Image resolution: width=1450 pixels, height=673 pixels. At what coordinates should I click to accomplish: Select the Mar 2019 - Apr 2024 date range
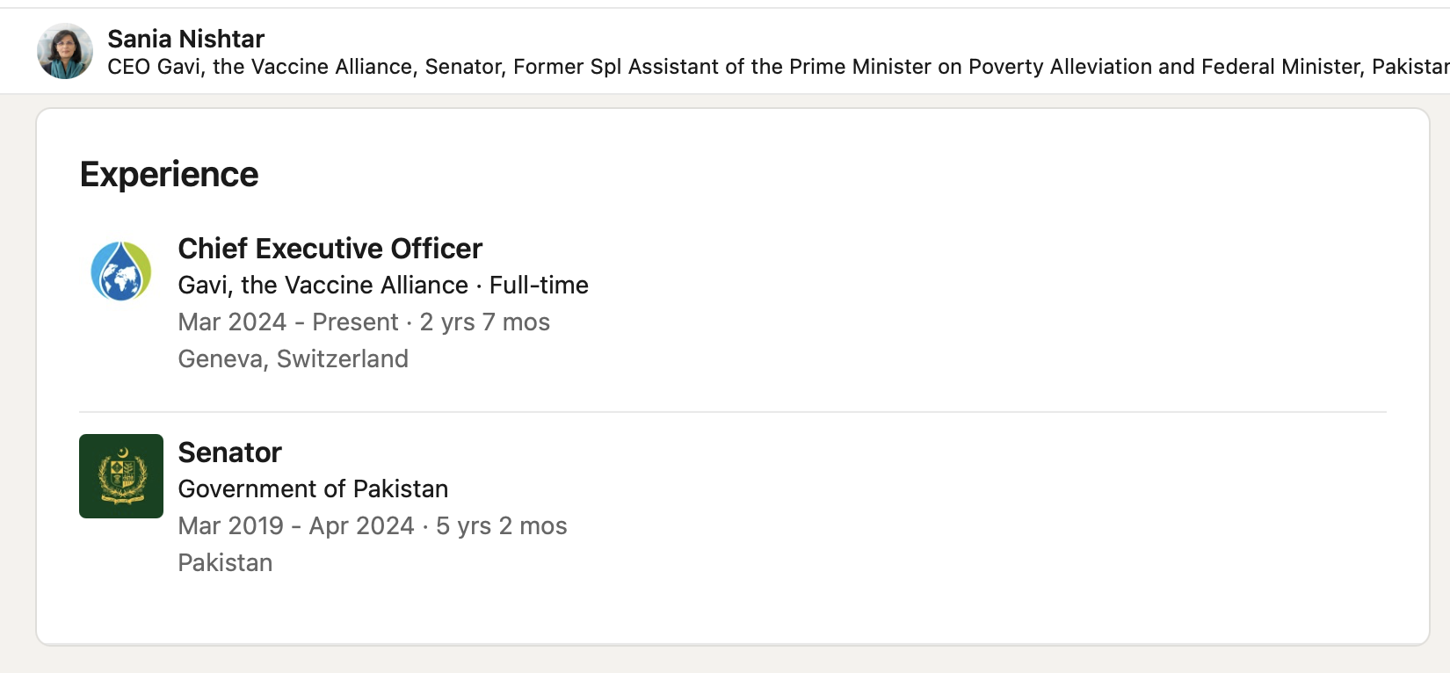click(x=296, y=525)
